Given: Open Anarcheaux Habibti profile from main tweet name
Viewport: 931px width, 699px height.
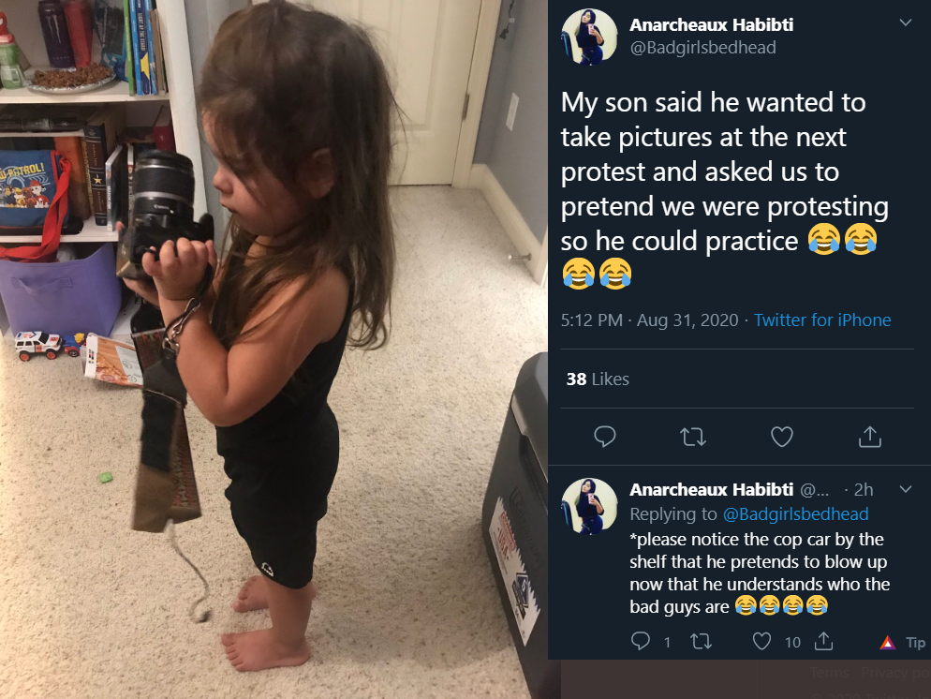Looking at the screenshot, I should (x=711, y=25).
